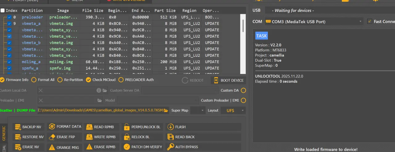This screenshot has width=395, height=152.
Task: Select the 'spmfw.img' image cell
Action: tap(60, 68)
